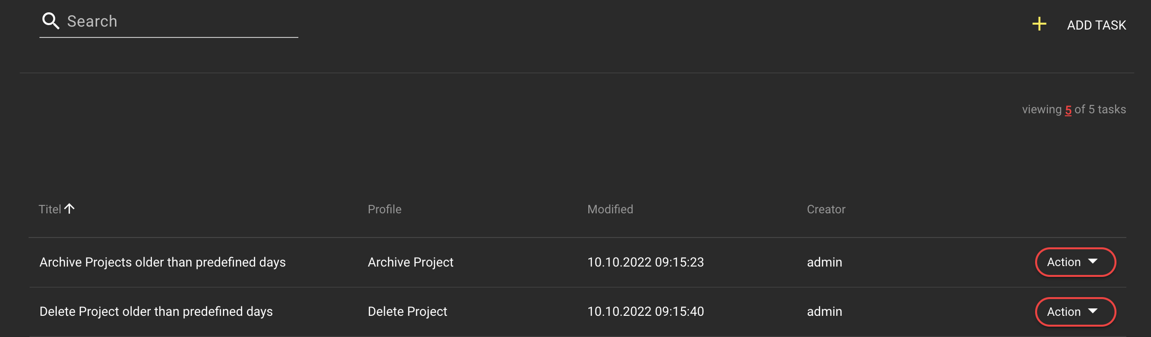The image size is (1151, 337).
Task: Click the yellow plus icon
Action: [x=1039, y=24]
